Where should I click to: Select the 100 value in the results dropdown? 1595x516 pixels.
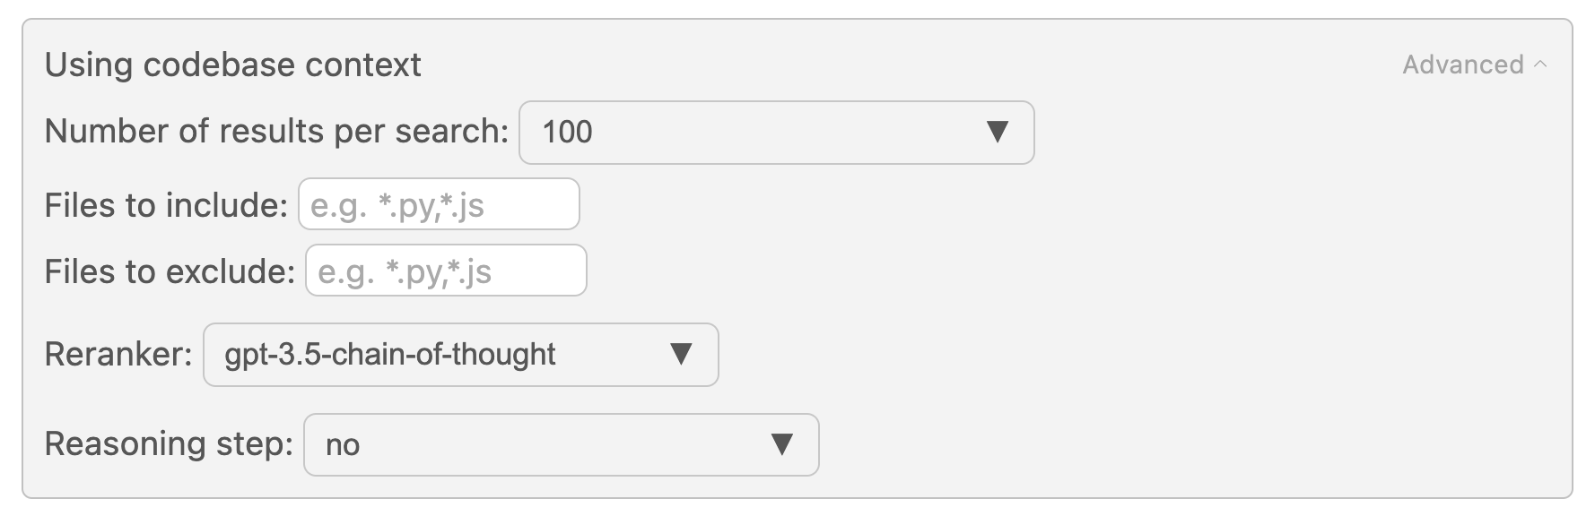(567, 133)
